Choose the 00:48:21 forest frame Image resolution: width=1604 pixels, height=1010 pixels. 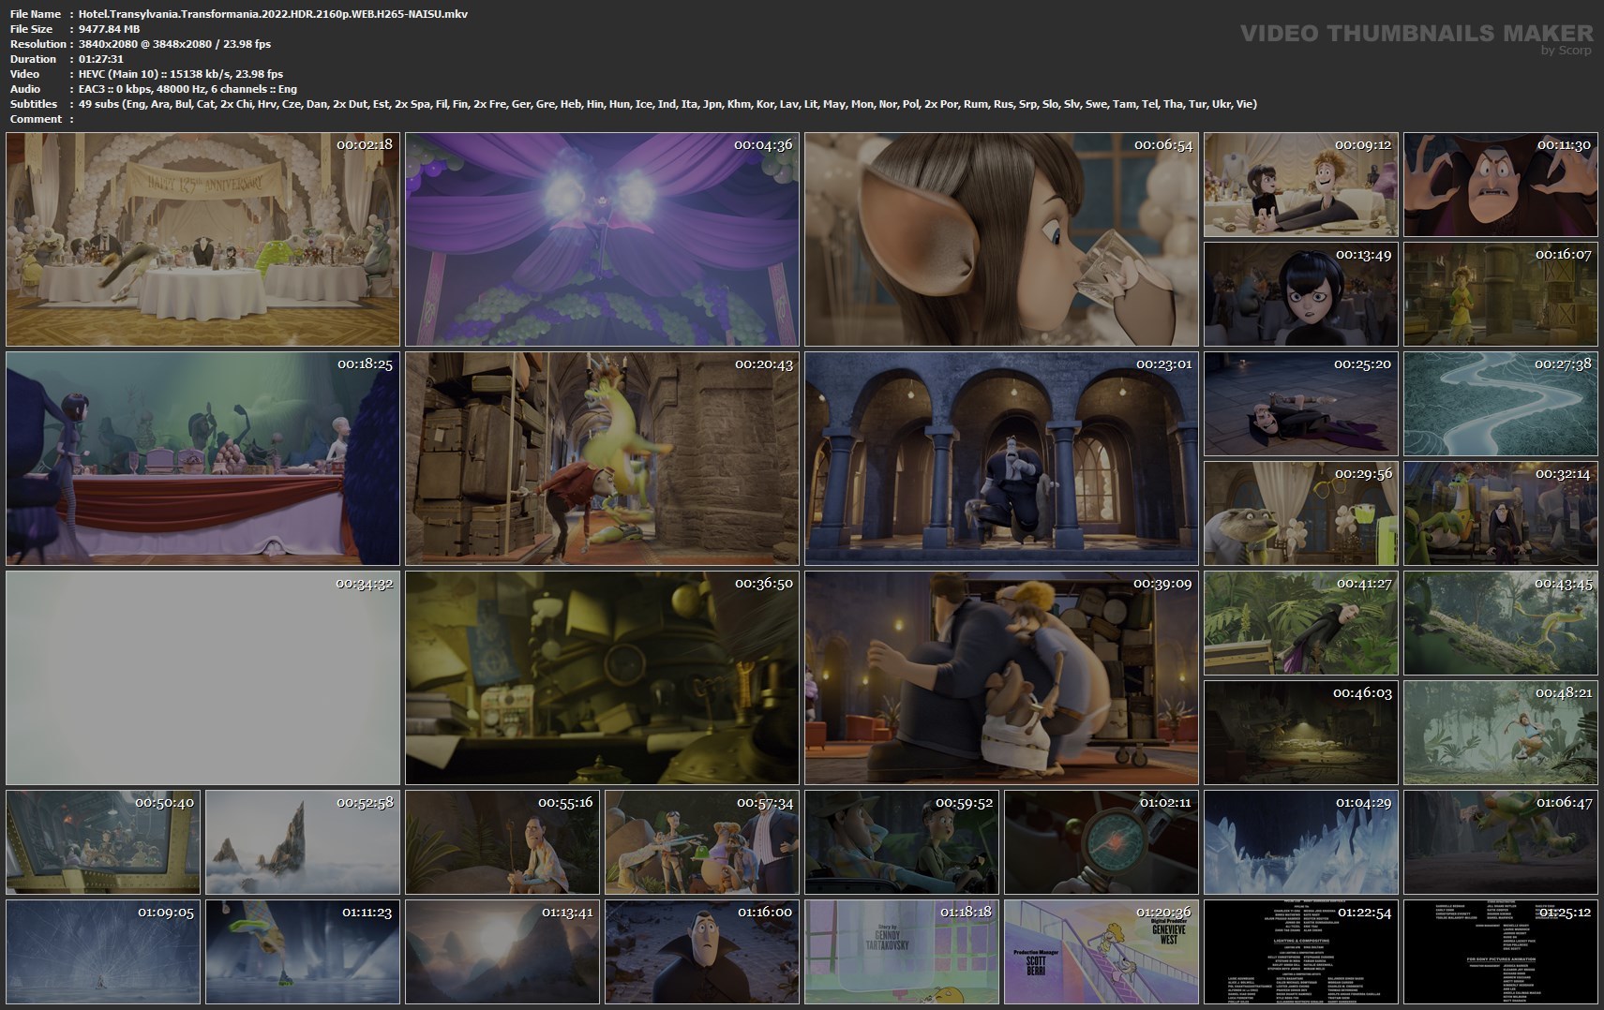(x=1500, y=733)
